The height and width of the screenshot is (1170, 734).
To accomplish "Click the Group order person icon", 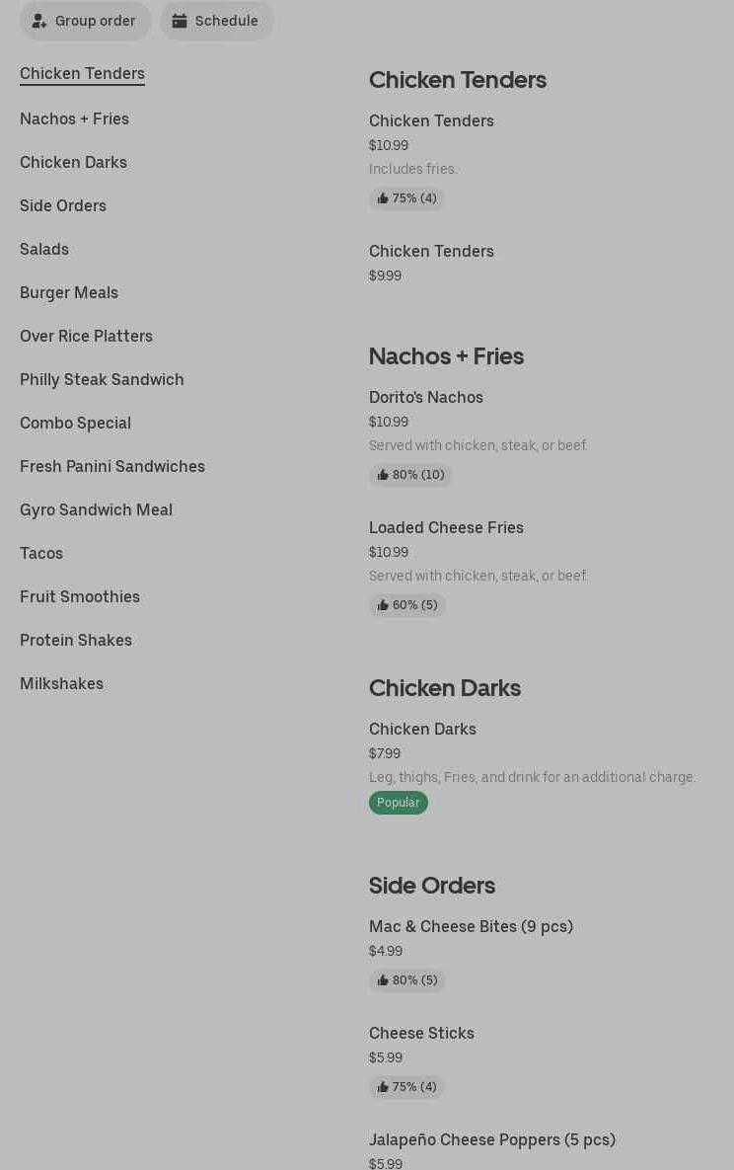I will pyautogui.click(x=39, y=21).
